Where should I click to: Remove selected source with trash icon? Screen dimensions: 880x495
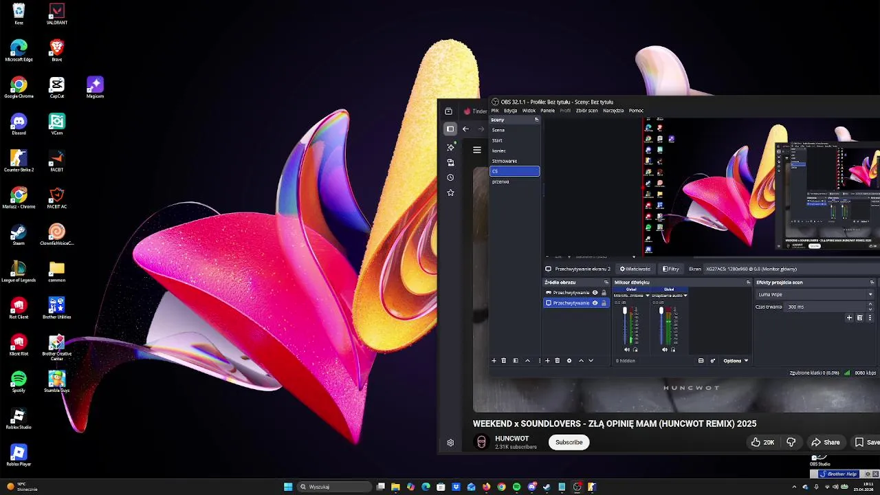[558, 360]
